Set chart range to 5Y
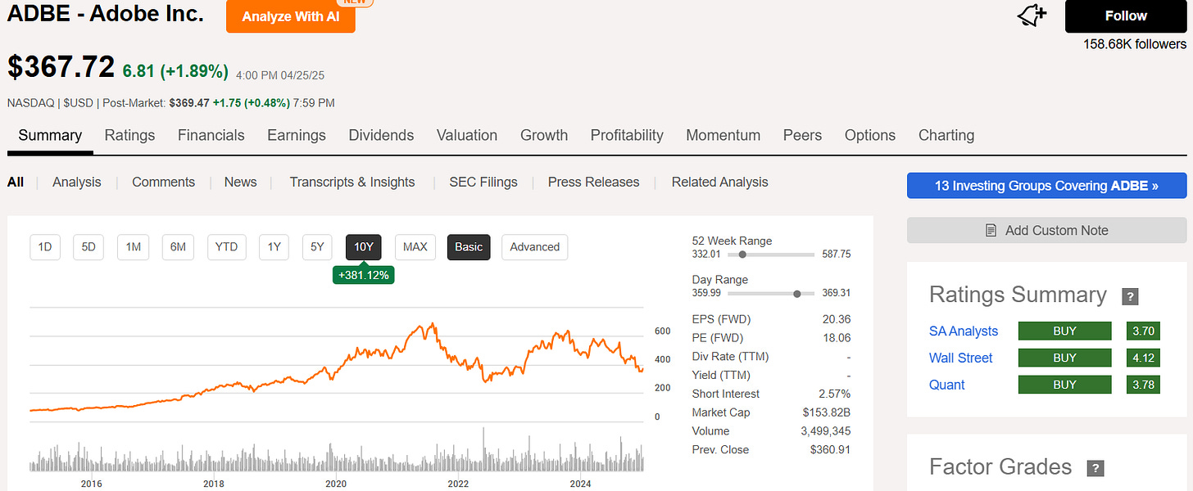The image size is (1193, 491). coord(317,246)
